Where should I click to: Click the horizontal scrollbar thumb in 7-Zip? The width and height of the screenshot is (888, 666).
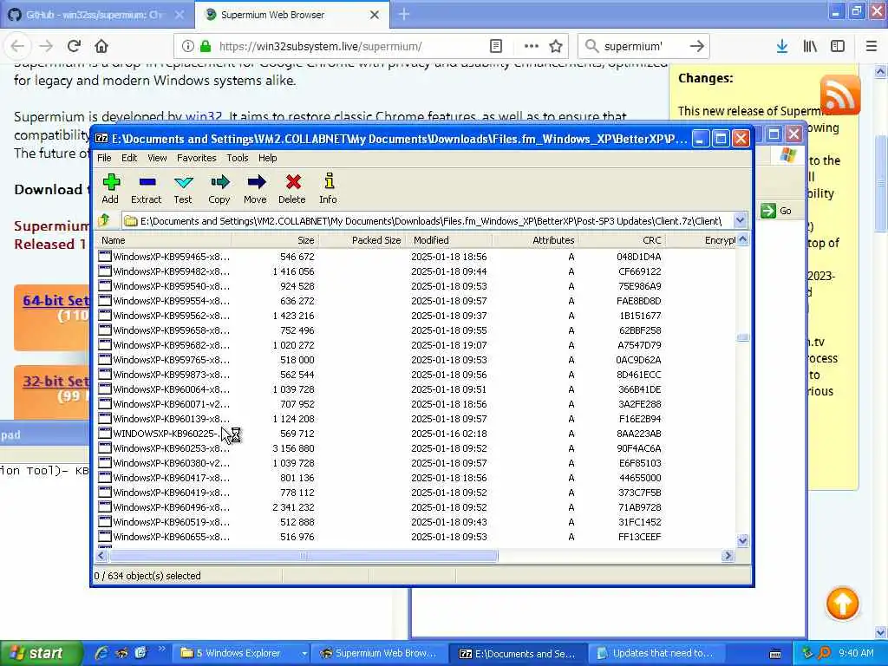tap(304, 556)
